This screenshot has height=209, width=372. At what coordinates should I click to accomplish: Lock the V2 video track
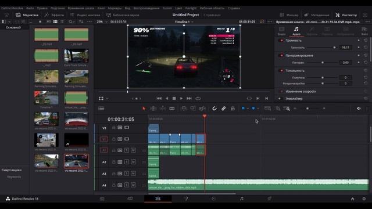(114, 128)
